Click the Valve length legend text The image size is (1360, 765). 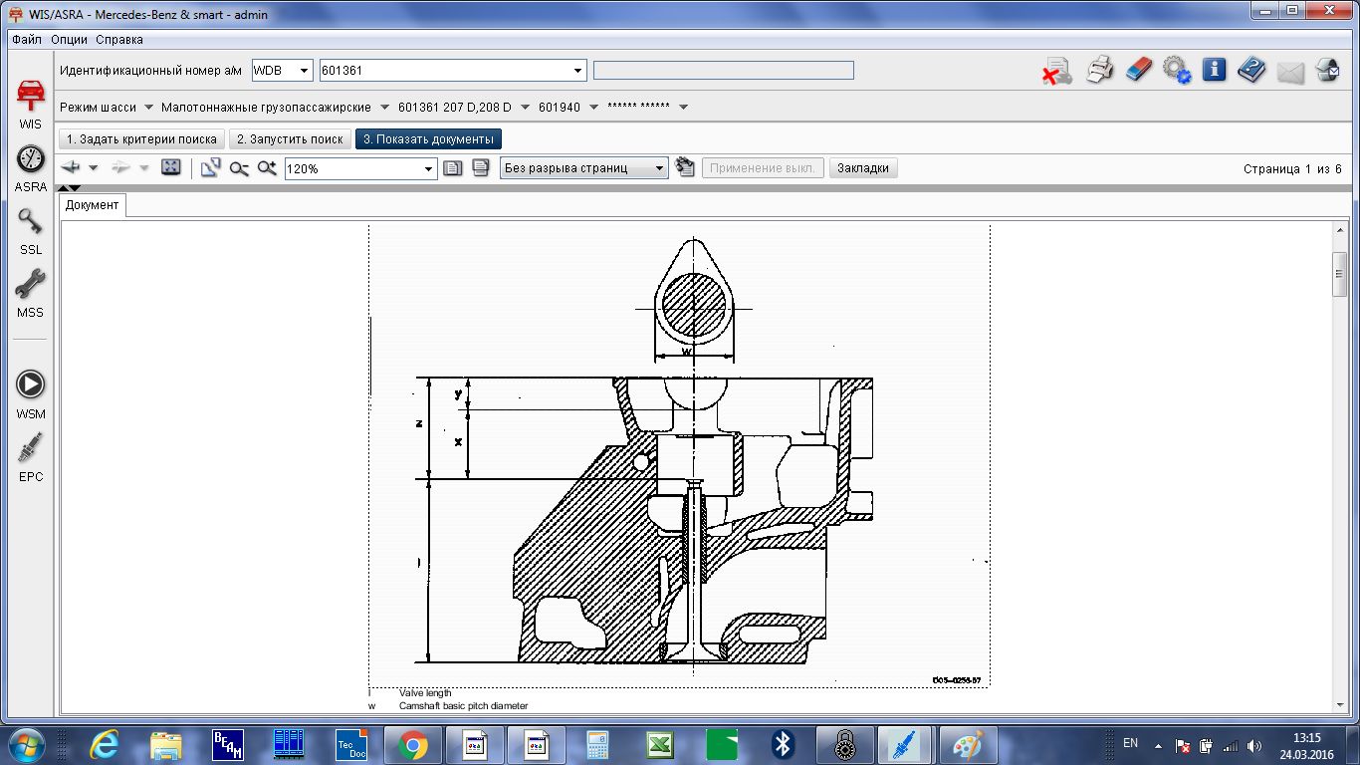point(425,692)
